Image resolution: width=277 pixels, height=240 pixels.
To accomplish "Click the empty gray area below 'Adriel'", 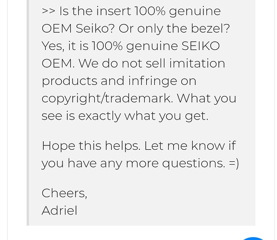I will click(141, 220).
